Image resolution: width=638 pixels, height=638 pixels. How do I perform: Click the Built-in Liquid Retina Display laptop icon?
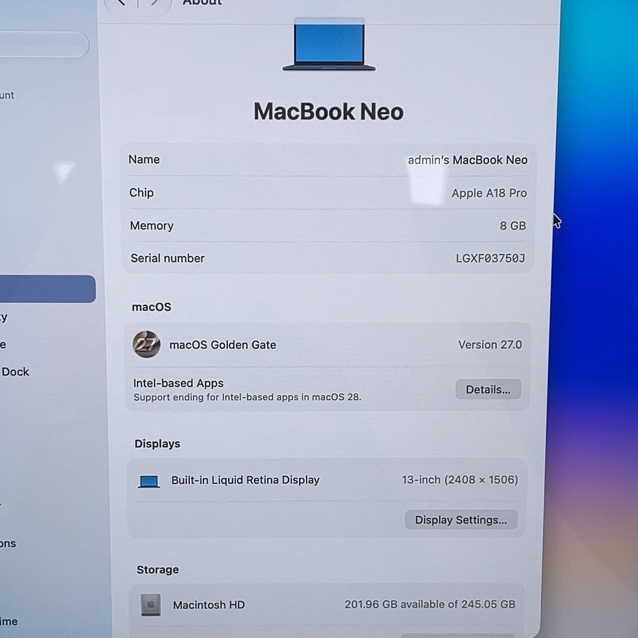(x=149, y=481)
